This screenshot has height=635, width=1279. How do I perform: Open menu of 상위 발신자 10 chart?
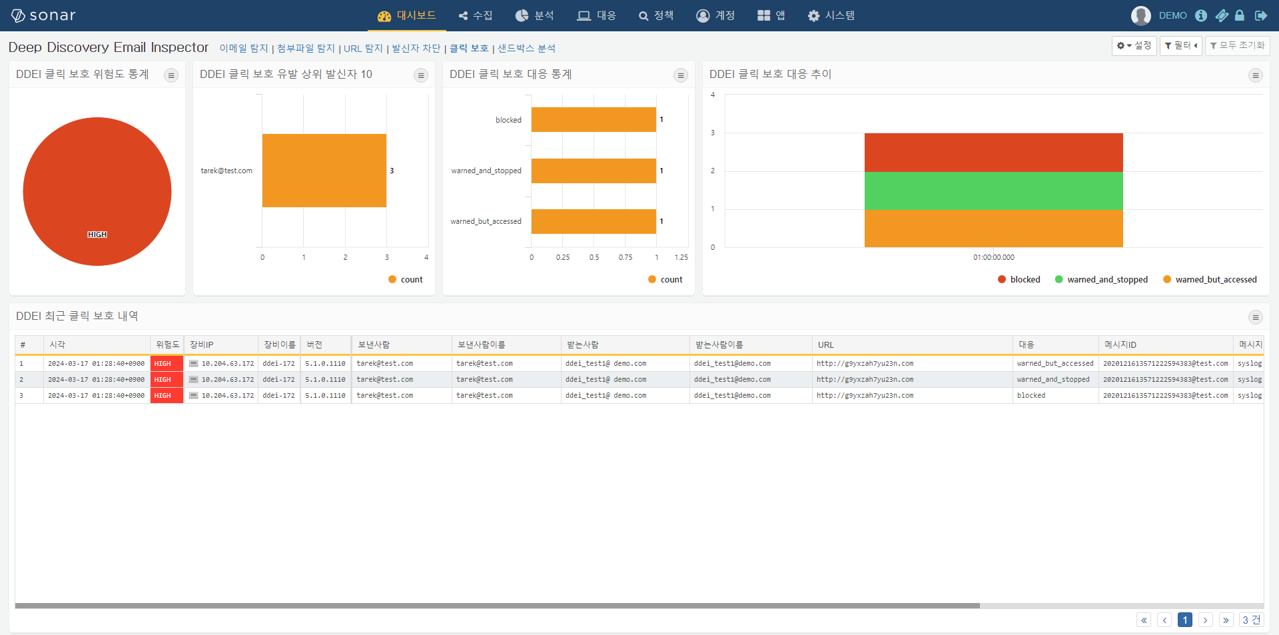coord(421,75)
